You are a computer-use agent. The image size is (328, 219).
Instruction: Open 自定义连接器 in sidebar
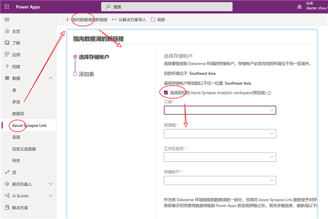[24, 149]
